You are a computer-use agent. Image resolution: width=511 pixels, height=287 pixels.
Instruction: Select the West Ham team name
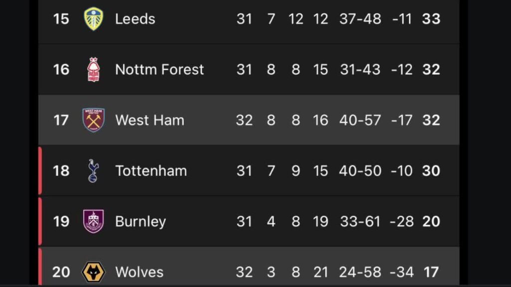coord(149,120)
